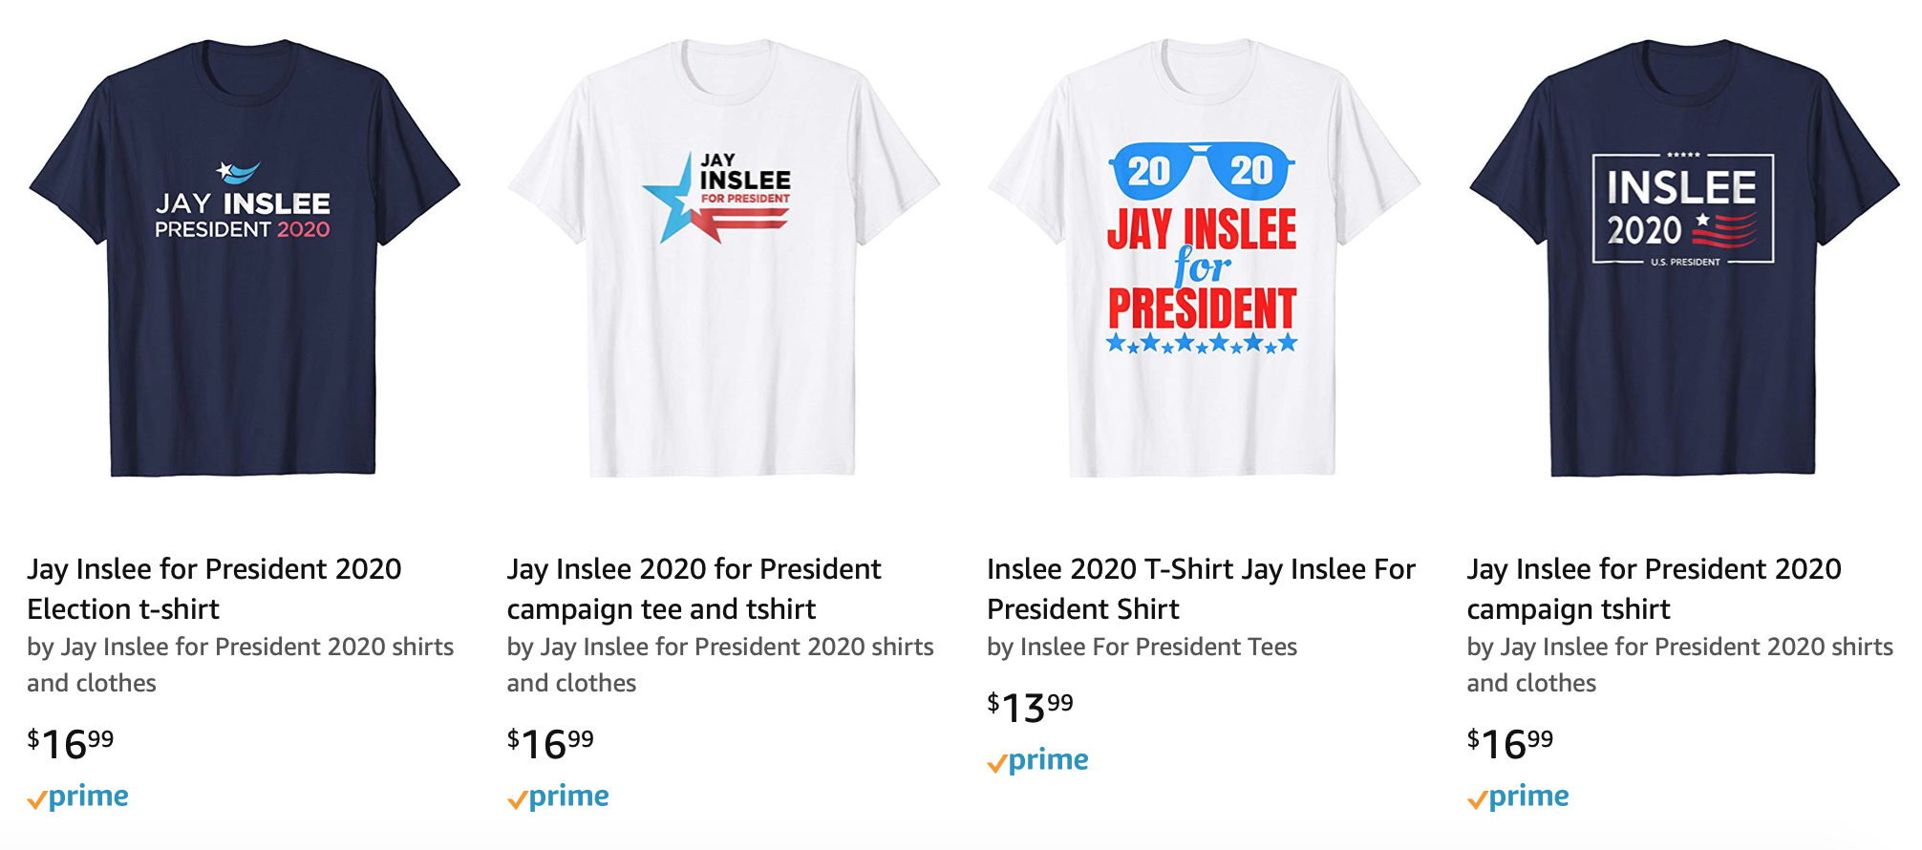Screen dimensions: 1922x850
Task: Click the Prime badge under the $13.99 shirt
Action: 1037,760
